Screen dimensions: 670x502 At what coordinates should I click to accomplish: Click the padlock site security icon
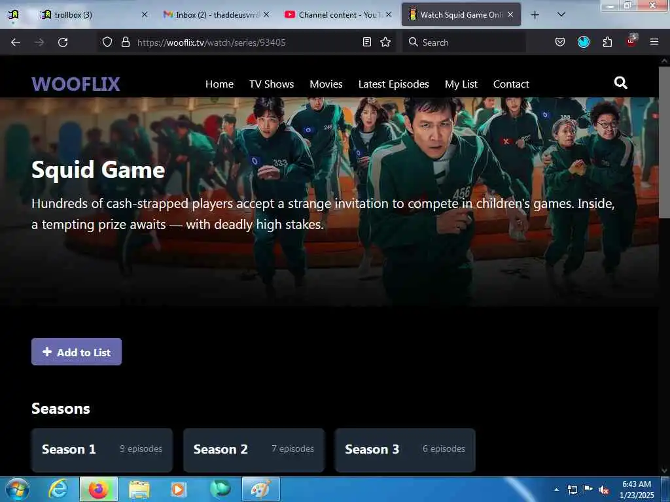click(x=125, y=42)
